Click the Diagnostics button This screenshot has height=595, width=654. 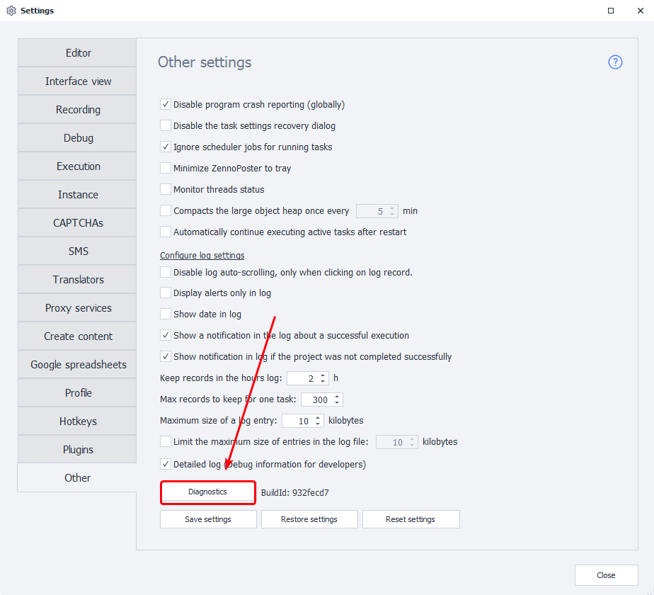click(x=207, y=492)
